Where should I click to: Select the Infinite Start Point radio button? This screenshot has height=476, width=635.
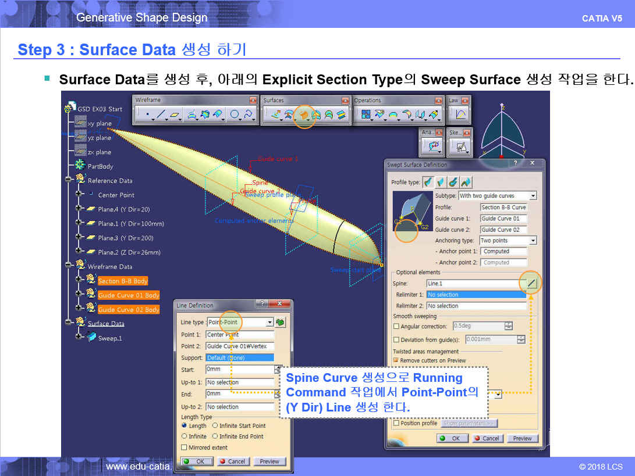(x=215, y=426)
